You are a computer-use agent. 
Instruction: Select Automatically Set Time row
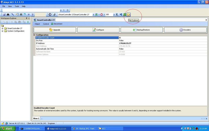pos(121,49)
